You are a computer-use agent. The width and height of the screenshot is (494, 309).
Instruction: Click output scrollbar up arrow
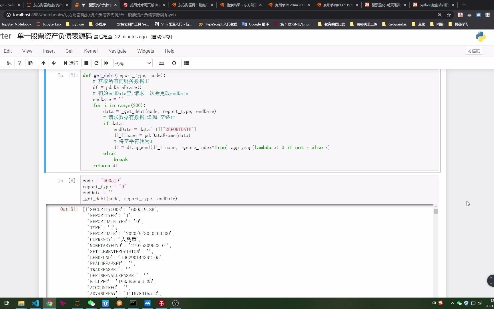pyautogui.click(x=436, y=206)
